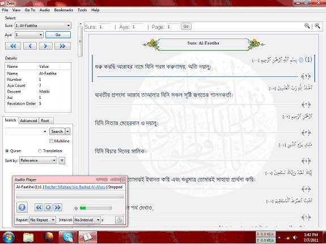326x244 pixels.
Task: Click the Search button
Action: tap(57, 132)
